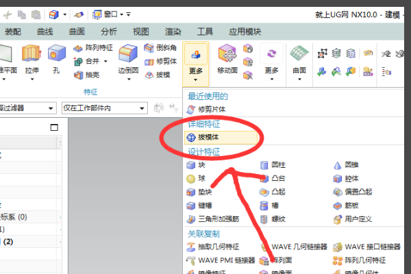The width and height of the screenshot is (411, 274).
Task: Open the 曲面 dropdown arrow
Action: pyautogui.click(x=299, y=79)
